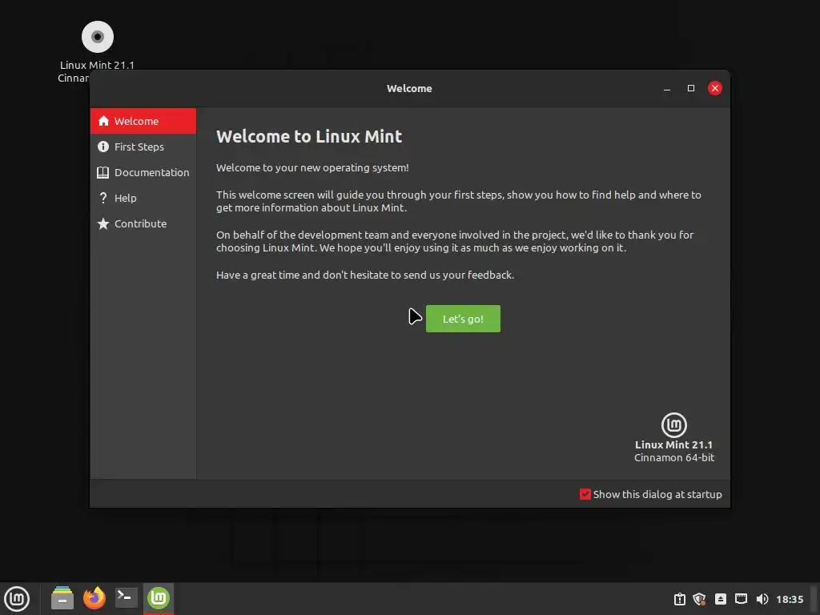This screenshot has height=615, width=820.
Task: Launch the file manager from the panel
Action: (x=62, y=597)
